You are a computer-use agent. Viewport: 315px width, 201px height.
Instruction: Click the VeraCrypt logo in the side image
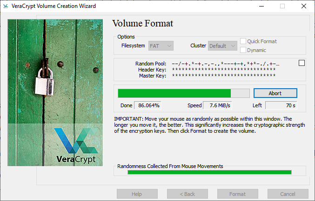[75, 145]
